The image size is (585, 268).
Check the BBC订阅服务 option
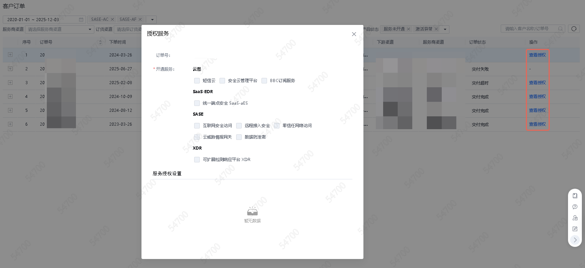264,81
